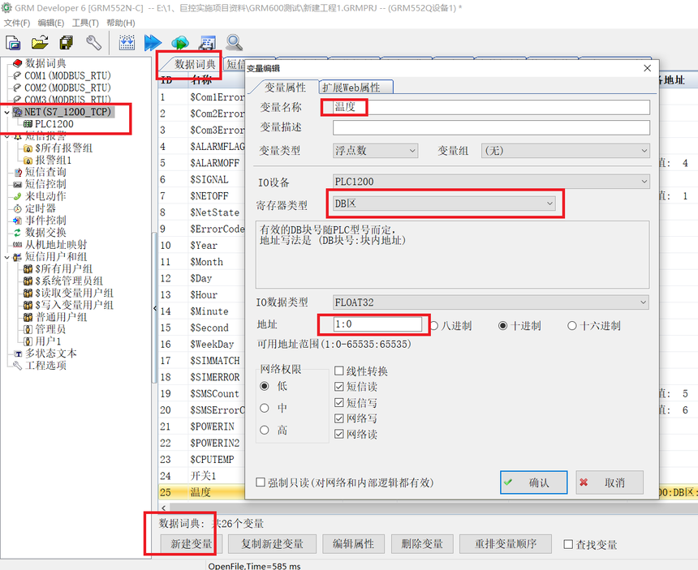Screen dimensions: 698x570
Task: Open 工程选项 tree item
Action: [45, 366]
